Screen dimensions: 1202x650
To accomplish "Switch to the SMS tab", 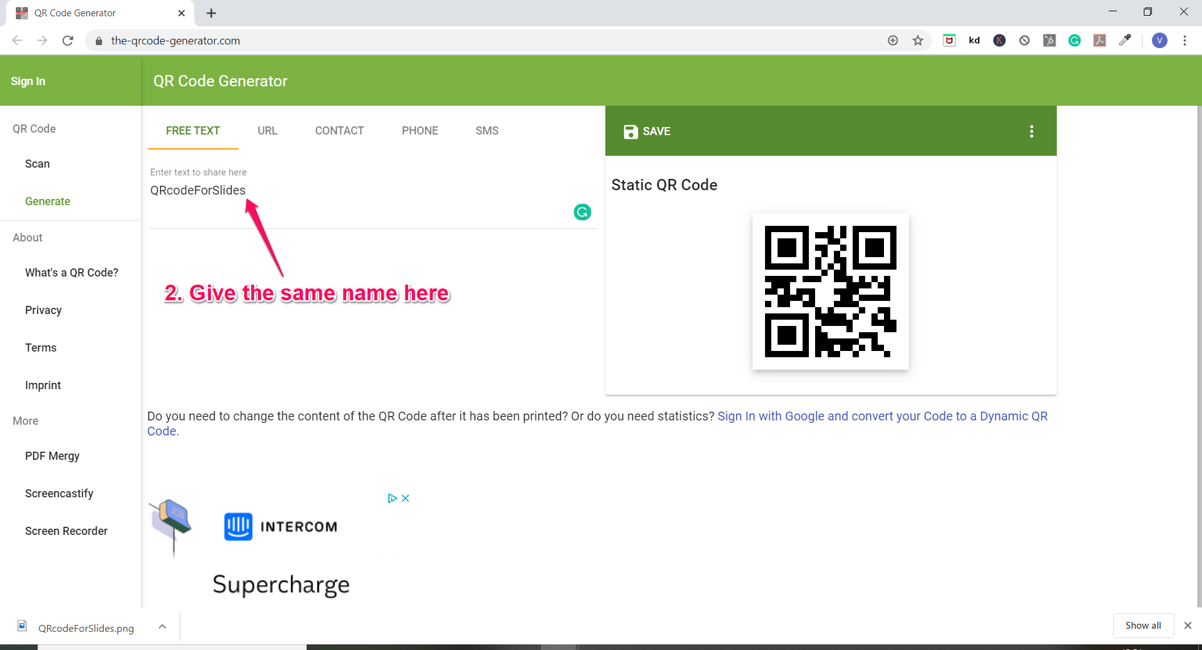I will (487, 131).
